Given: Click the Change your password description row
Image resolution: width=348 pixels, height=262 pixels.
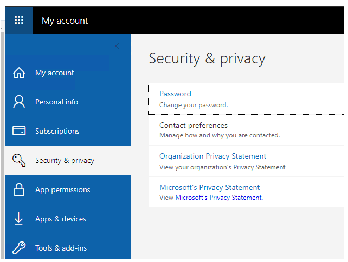Looking at the screenshot, I should coord(194,105).
